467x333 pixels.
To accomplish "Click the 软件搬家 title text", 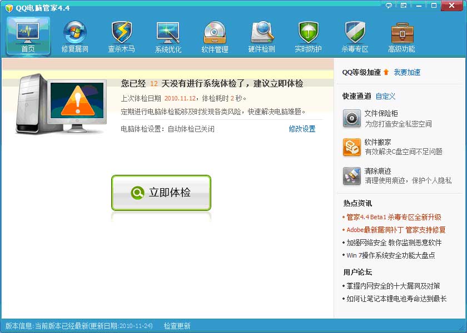I will click(377, 142).
